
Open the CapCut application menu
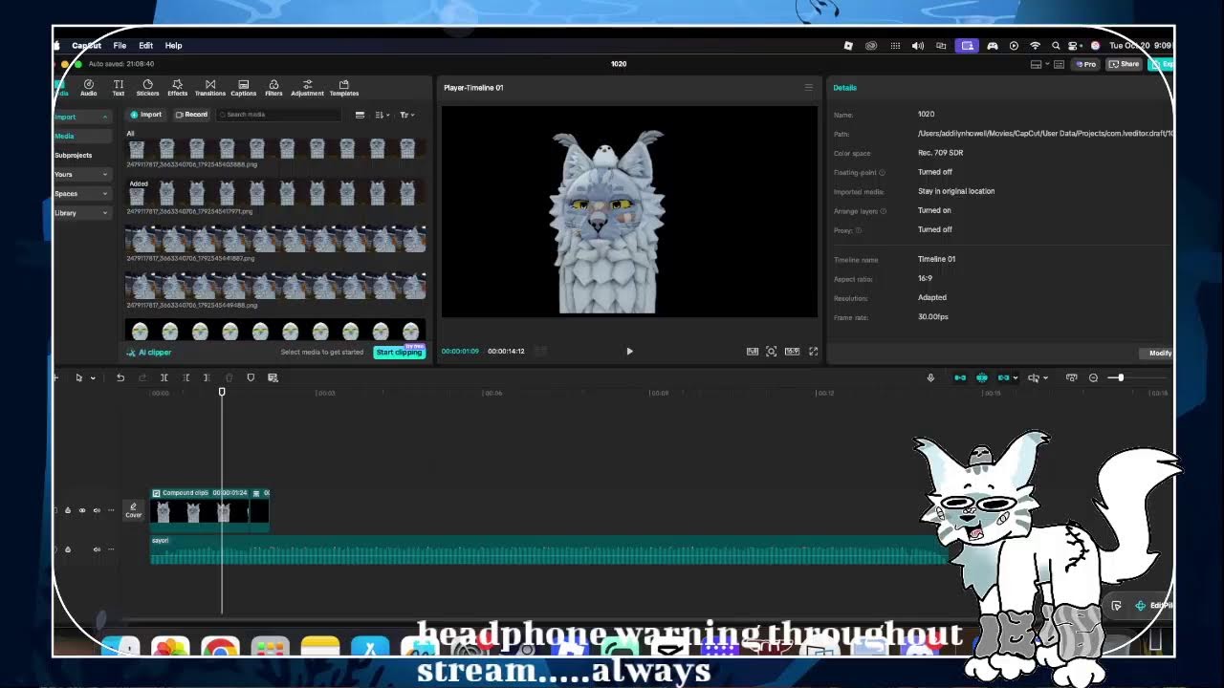[86, 45]
